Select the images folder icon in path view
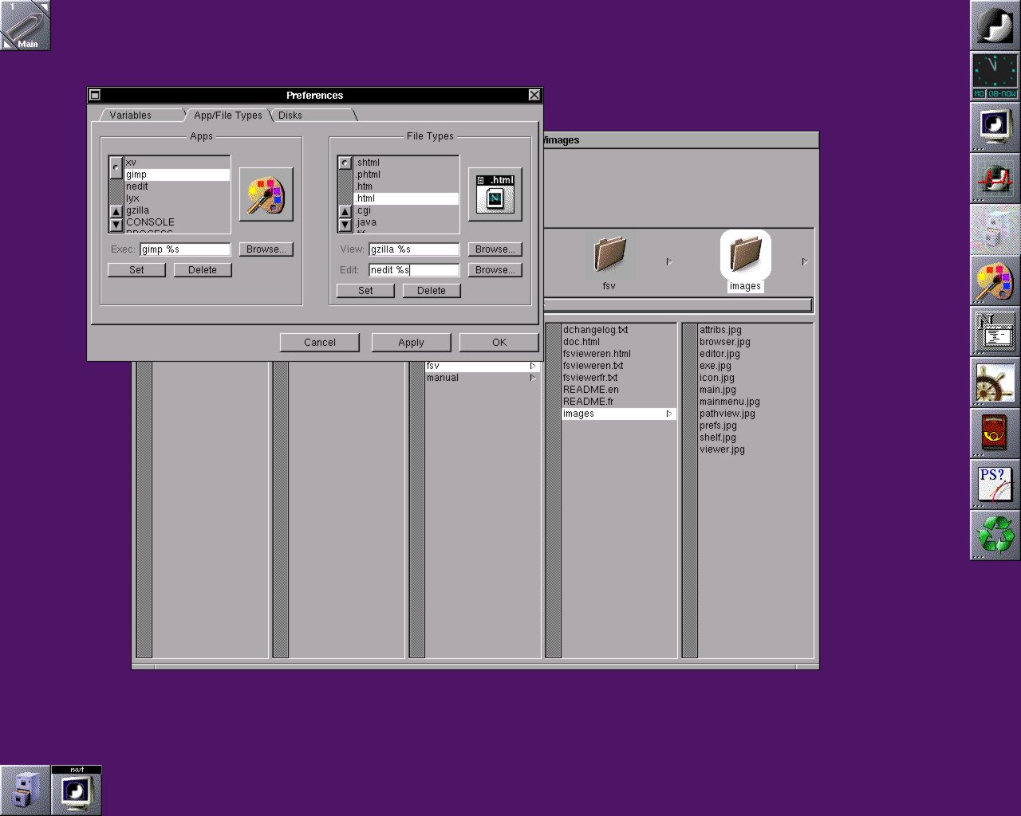The width and height of the screenshot is (1021, 816). click(x=745, y=257)
